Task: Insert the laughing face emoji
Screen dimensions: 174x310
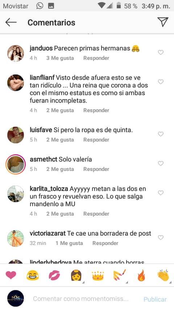Action: tap(33, 275)
